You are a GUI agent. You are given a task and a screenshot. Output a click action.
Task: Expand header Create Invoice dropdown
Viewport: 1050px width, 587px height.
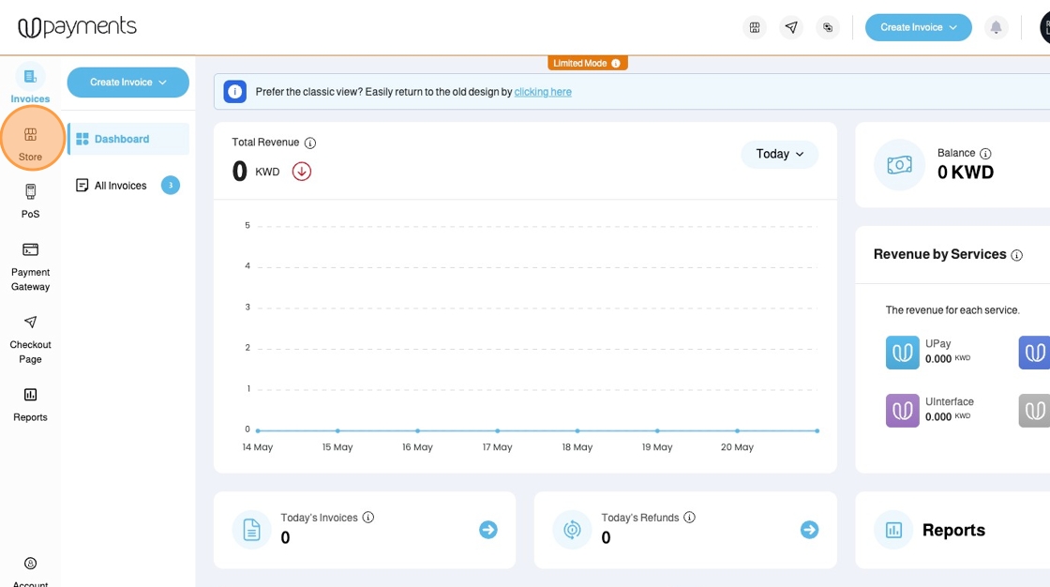pyautogui.click(x=918, y=27)
